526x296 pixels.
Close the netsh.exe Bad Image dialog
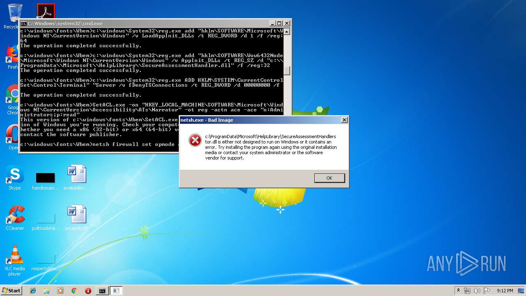pos(344,120)
